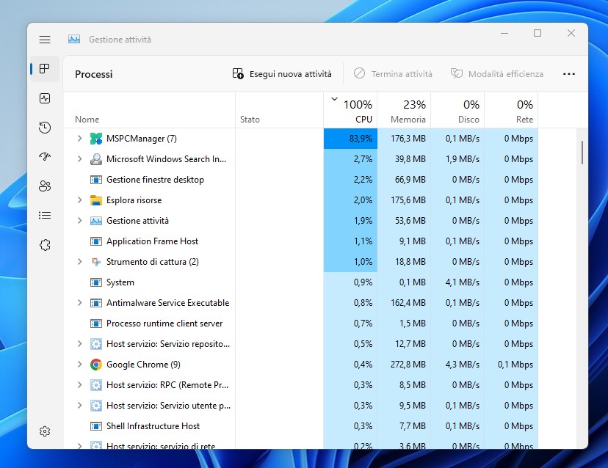608x468 pixels.
Task: Click Termina attività button
Action: [x=393, y=74]
